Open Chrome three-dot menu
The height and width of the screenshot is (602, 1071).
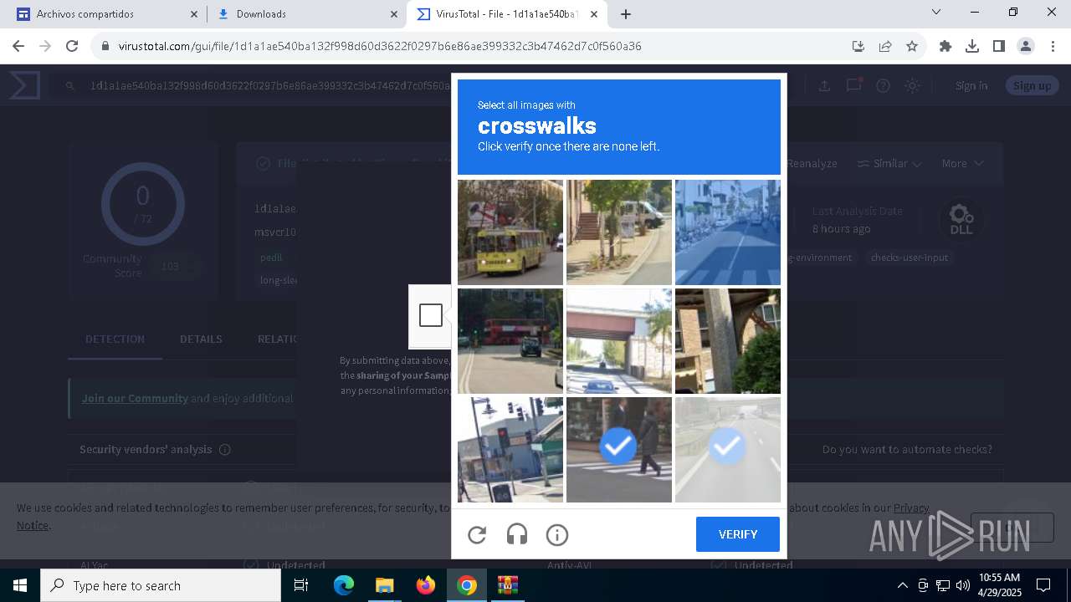1053,46
